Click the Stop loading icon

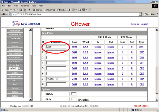21,10
